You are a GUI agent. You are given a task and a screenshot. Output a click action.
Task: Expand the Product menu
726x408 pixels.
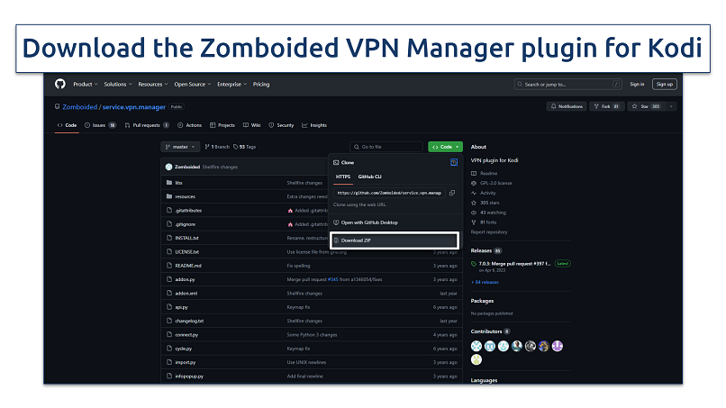[x=85, y=84]
